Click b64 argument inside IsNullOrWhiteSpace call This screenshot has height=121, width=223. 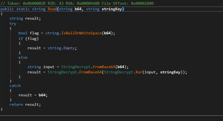pos(107,33)
